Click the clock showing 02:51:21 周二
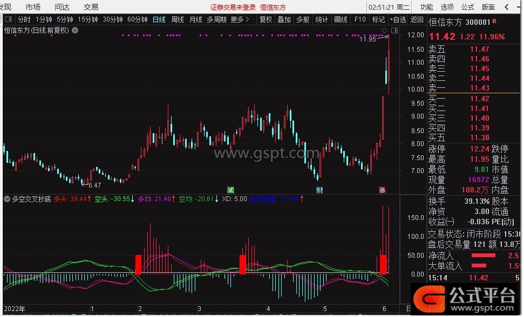The width and height of the screenshot is (524, 317). coord(389,7)
